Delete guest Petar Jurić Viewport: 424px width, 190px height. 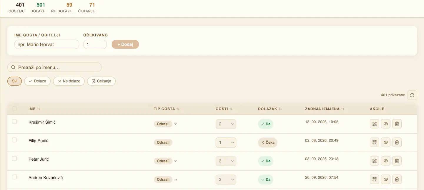[397, 161]
